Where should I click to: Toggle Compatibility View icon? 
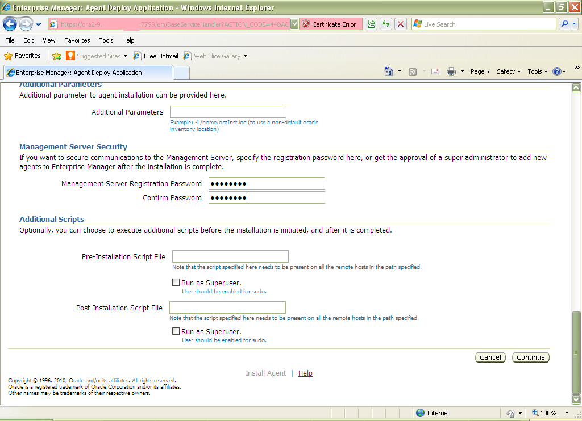coord(371,24)
